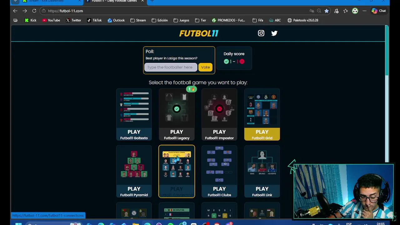Screen dimensions: 400x225
Task: Play Futbol11 Impostor game
Action: click(219, 115)
